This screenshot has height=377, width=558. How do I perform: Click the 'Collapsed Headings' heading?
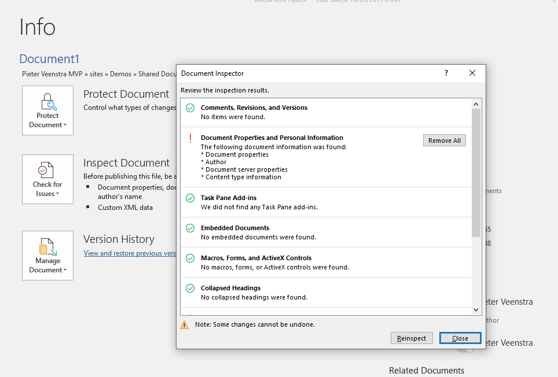[x=230, y=288]
